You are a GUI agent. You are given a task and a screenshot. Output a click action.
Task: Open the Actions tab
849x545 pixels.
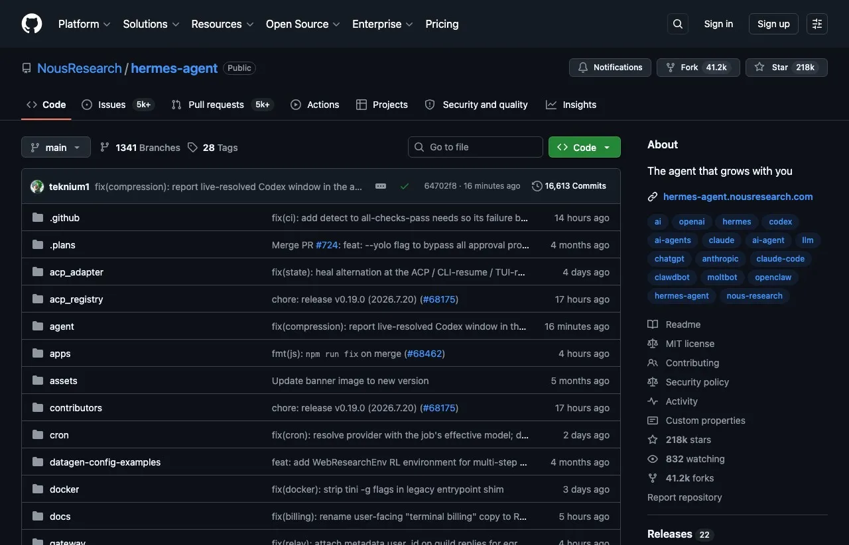(315, 105)
